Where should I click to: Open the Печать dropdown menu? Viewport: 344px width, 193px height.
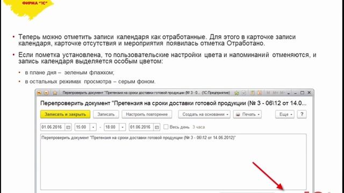point(247,114)
